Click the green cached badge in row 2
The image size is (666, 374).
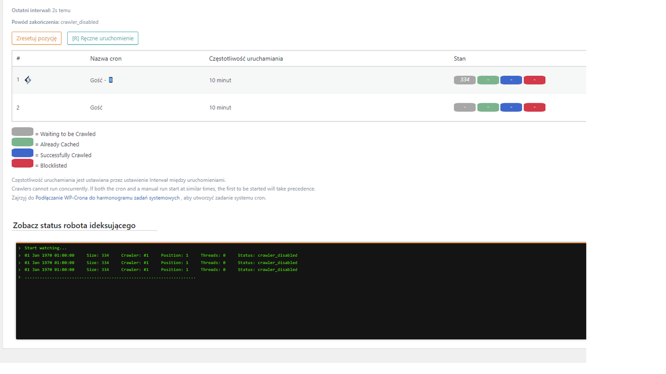(488, 108)
